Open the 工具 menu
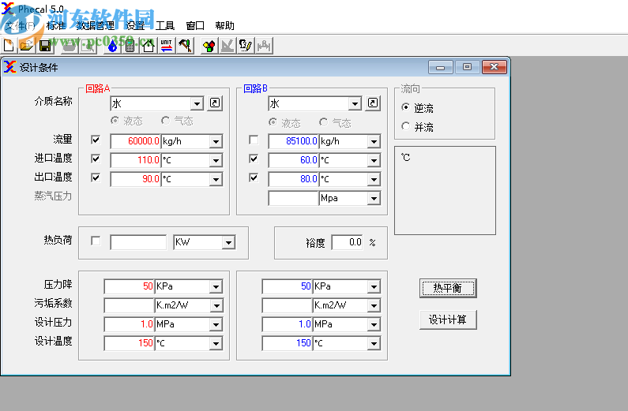The image size is (628, 411). click(x=165, y=25)
